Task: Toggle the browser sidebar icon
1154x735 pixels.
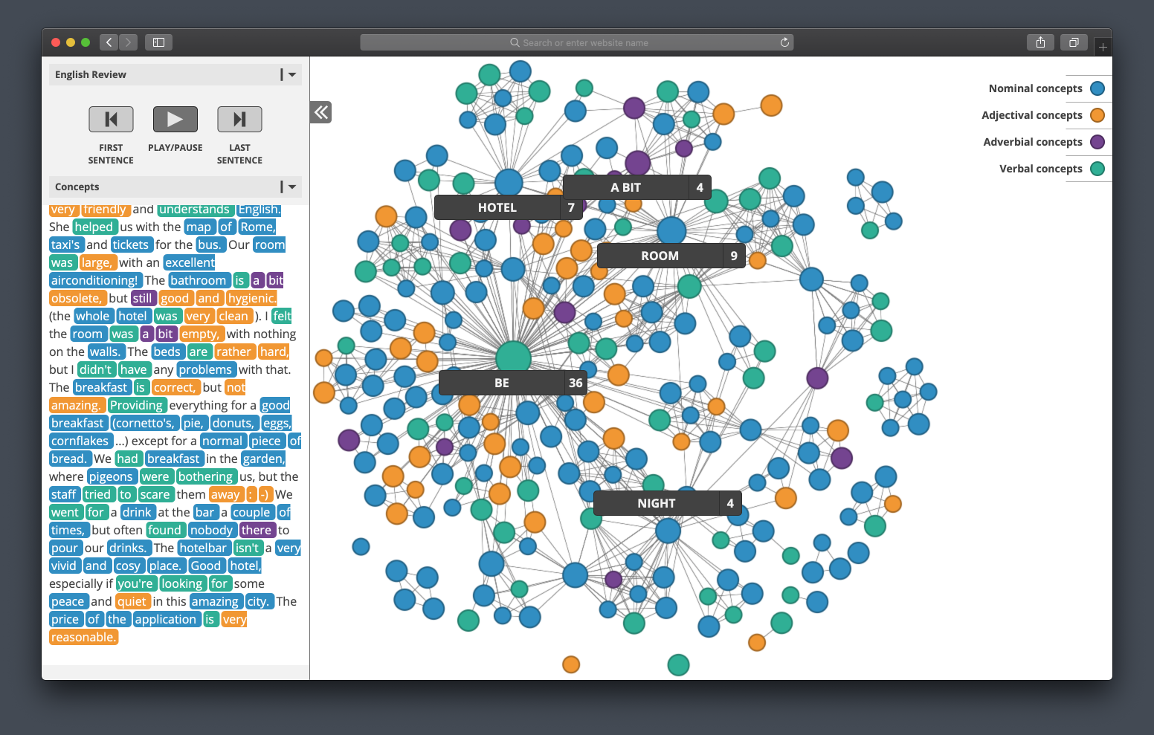Action: pyautogui.click(x=158, y=42)
